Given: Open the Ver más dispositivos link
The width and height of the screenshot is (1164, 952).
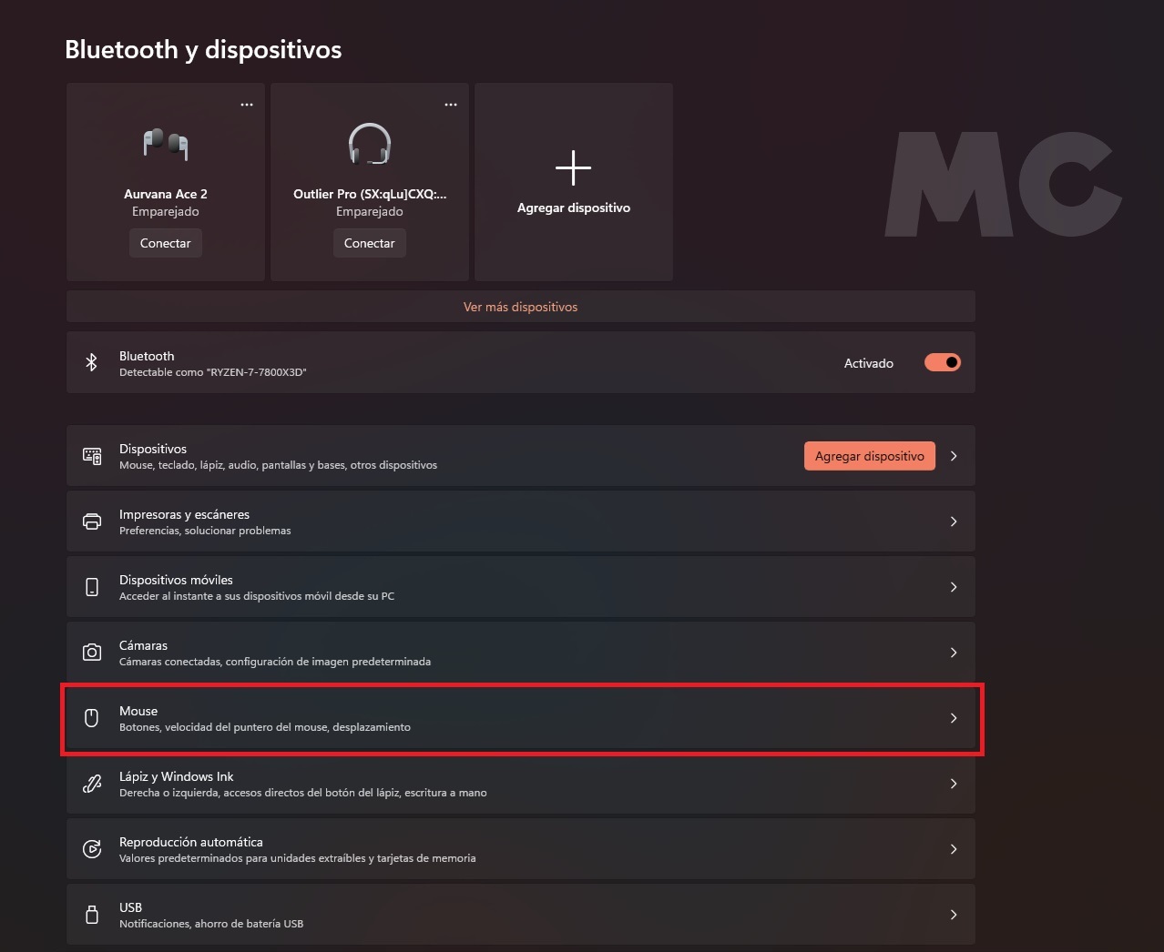Looking at the screenshot, I should coord(520,307).
